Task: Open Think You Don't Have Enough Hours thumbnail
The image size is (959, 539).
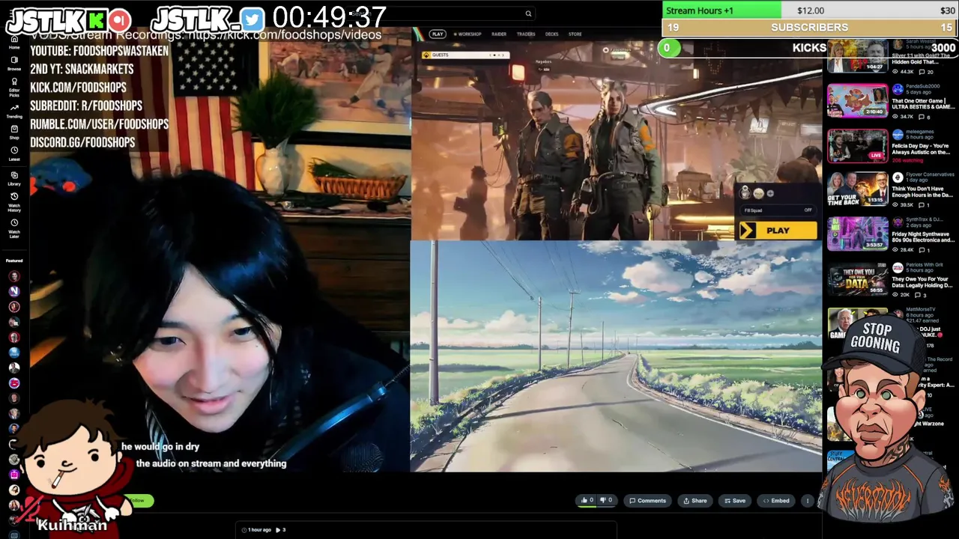Action: click(857, 189)
